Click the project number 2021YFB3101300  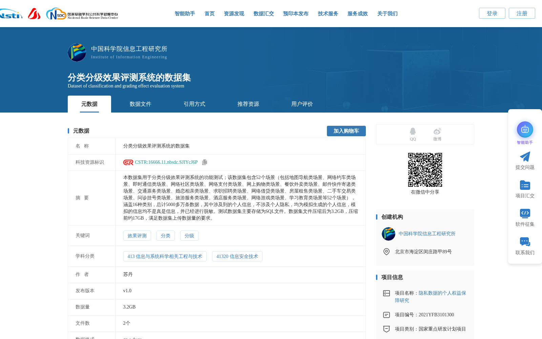(x=436, y=315)
